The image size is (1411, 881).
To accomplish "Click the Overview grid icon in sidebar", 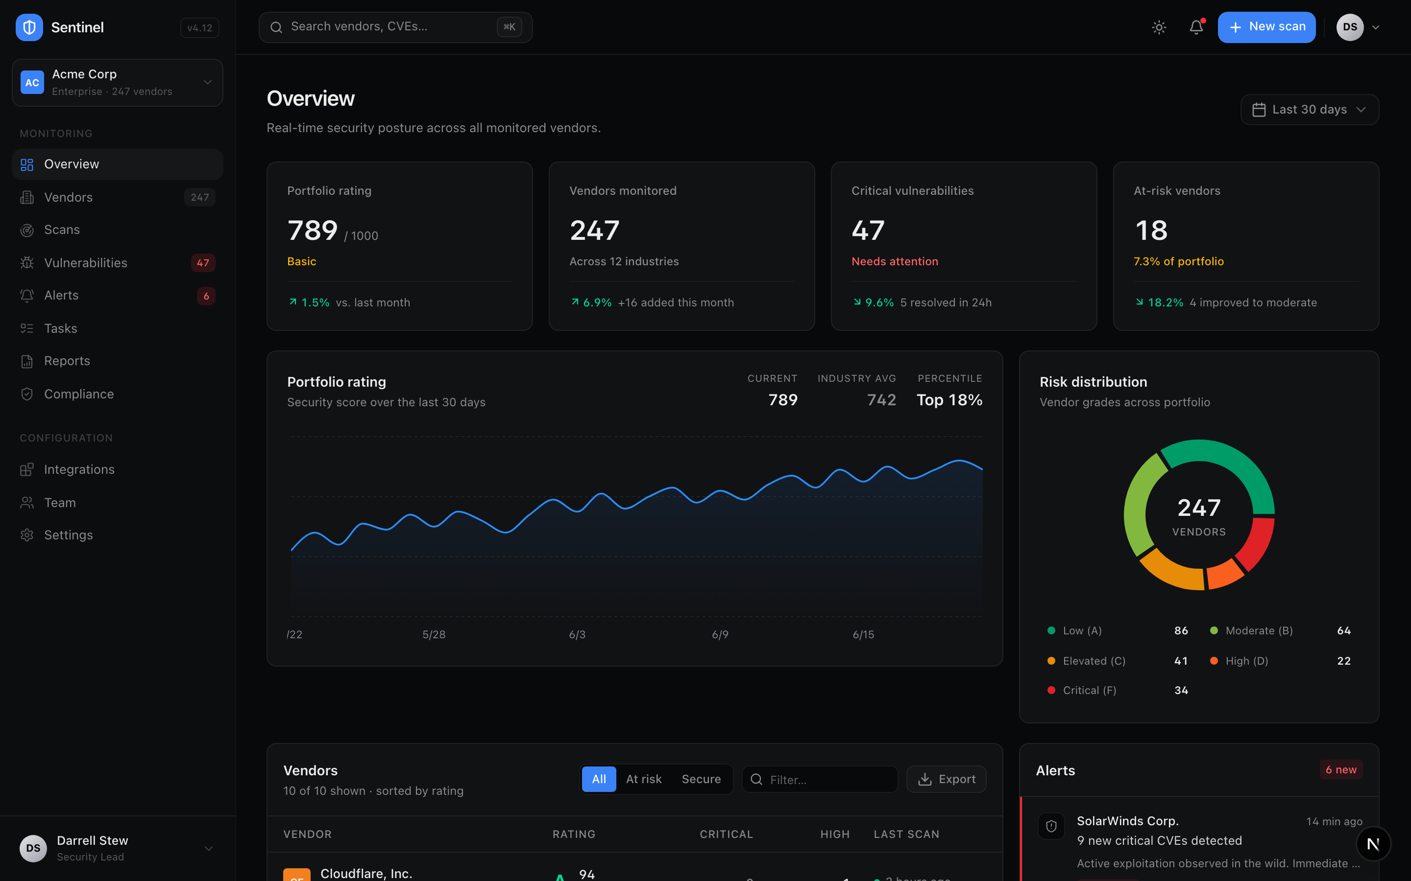I will tap(27, 165).
